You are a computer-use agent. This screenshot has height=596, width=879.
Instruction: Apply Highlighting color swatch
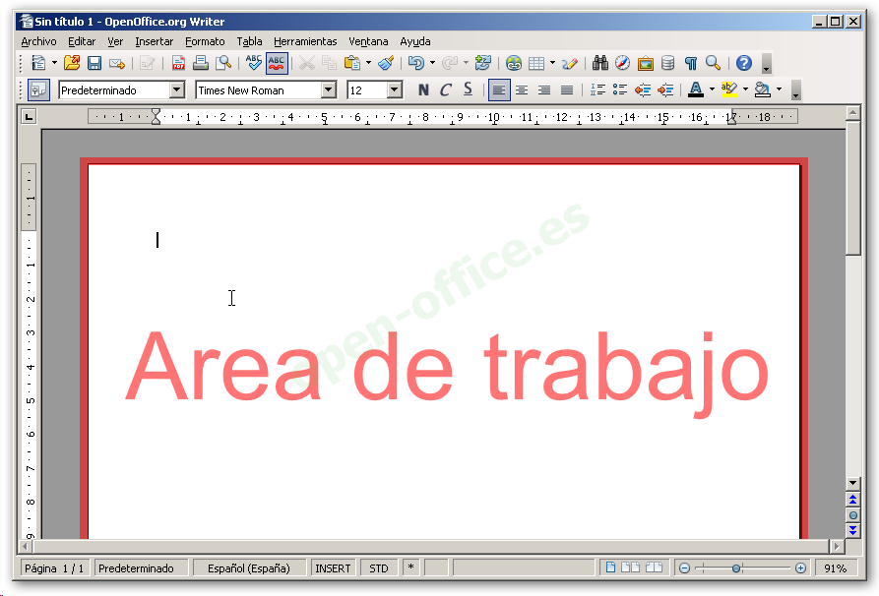click(728, 89)
